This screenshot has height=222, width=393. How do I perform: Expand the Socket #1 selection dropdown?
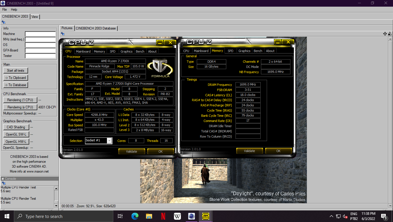click(109, 141)
